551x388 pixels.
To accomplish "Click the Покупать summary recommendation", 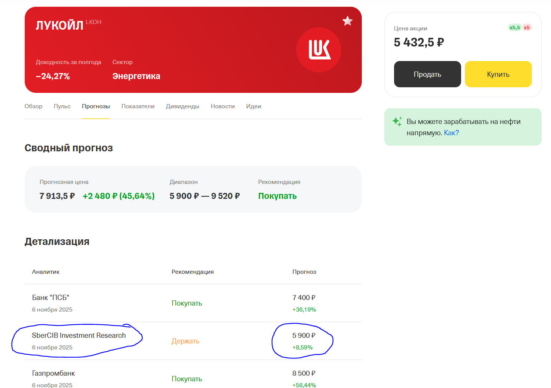I will pyautogui.click(x=277, y=196).
